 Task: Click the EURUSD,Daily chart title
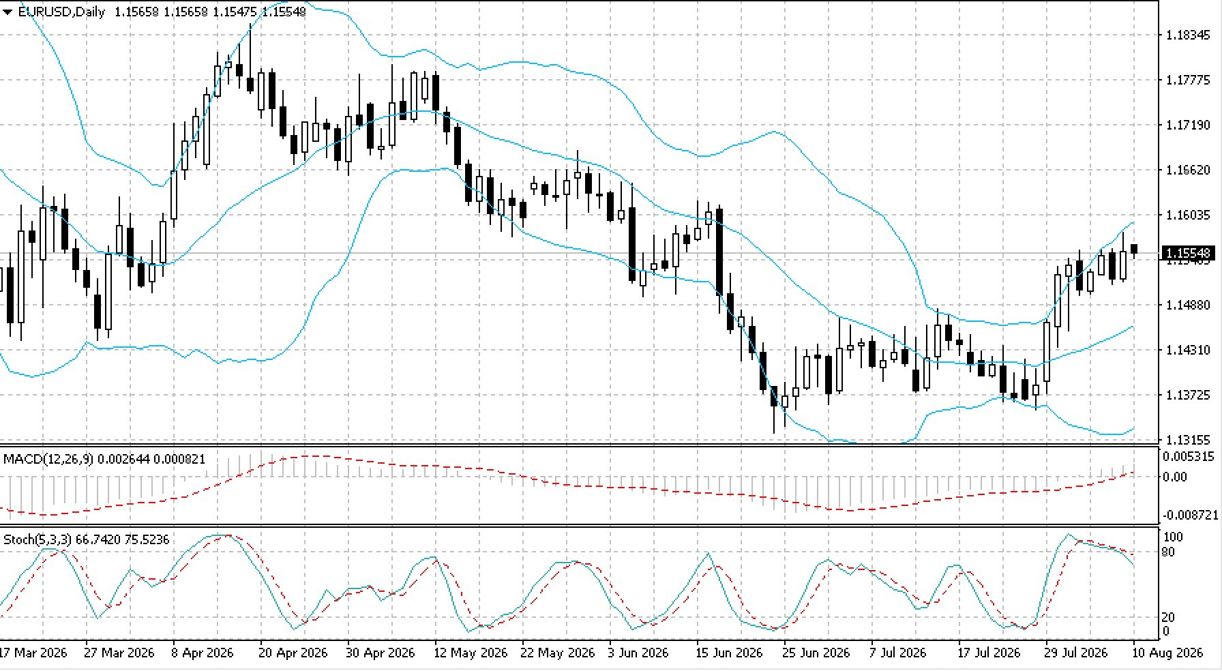[x=61, y=12]
